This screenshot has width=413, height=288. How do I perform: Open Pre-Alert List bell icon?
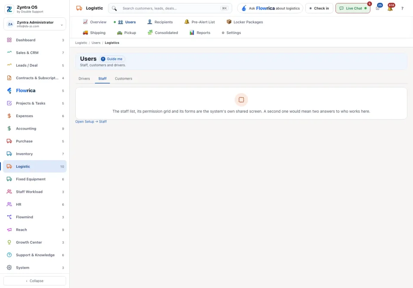187,22
